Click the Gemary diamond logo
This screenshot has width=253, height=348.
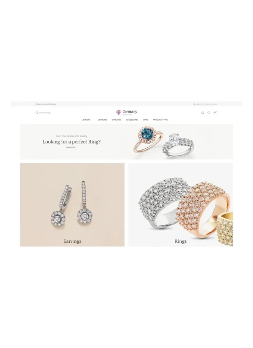click(126, 112)
